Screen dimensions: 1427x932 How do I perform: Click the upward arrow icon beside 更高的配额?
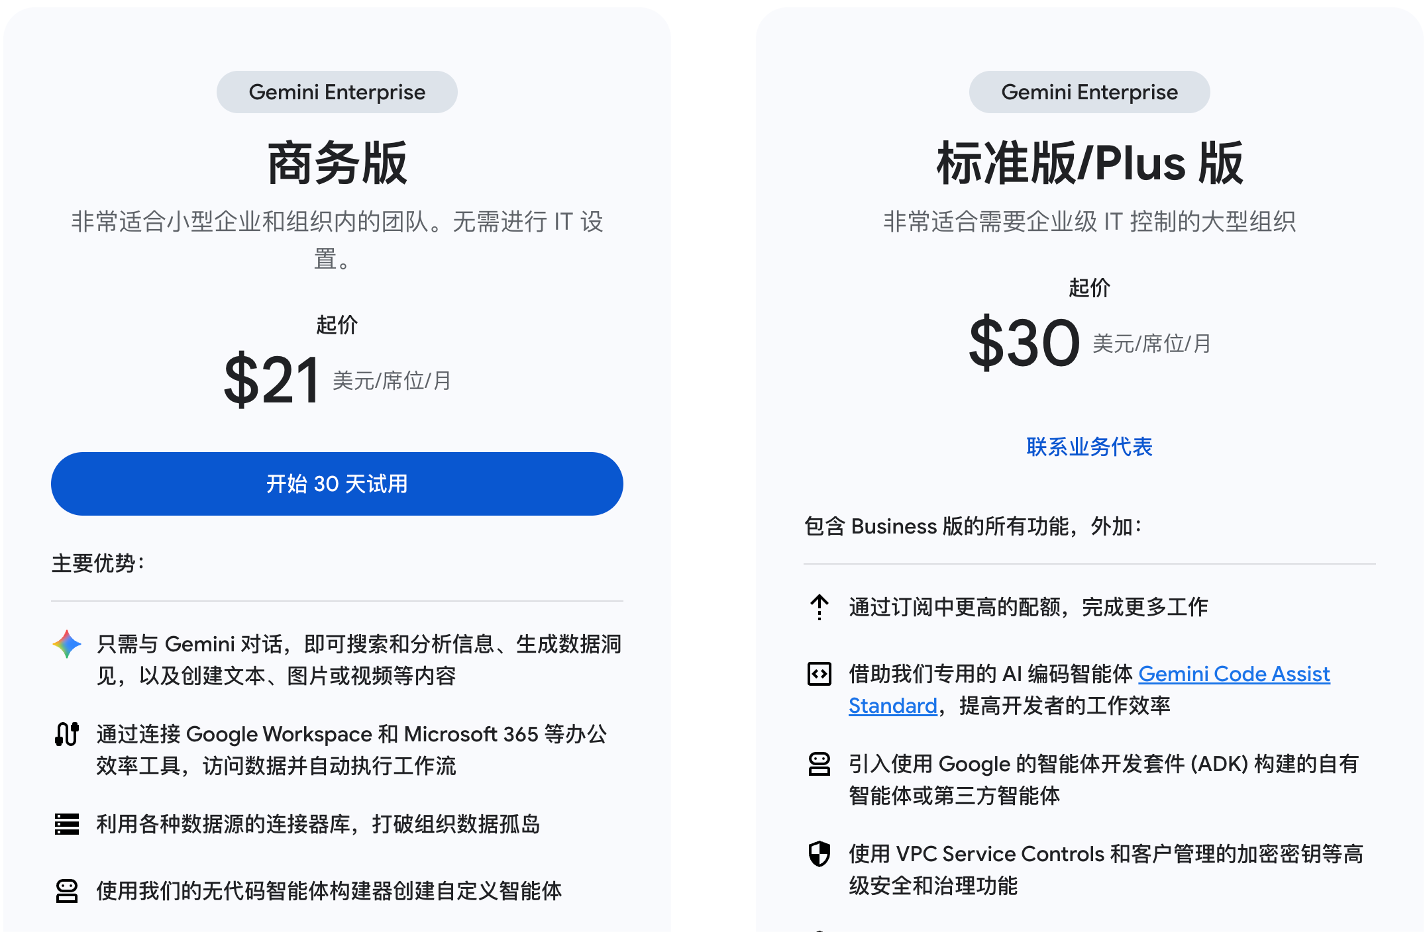coord(819,607)
